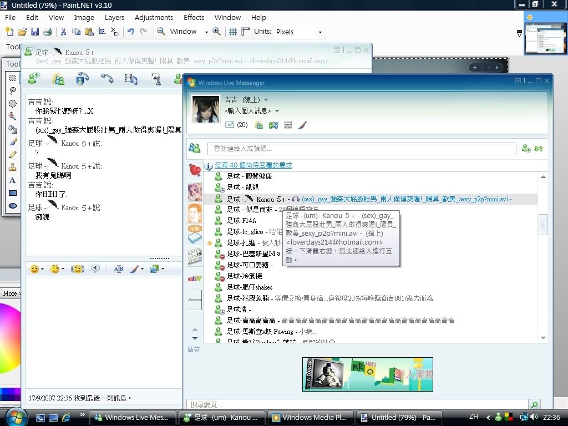This screenshot has width=568, height=426.
Task: Paste from clipboard in Paint.NET toolbar
Action: click(89, 32)
